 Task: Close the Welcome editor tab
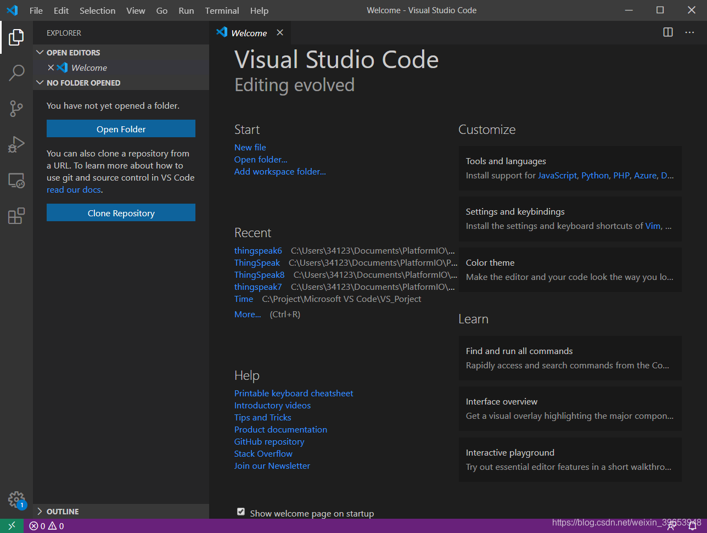click(x=280, y=32)
